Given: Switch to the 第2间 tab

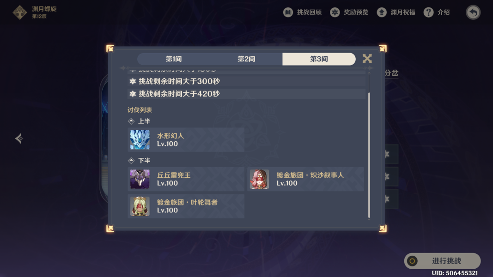Looking at the screenshot, I should coord(246,59).
